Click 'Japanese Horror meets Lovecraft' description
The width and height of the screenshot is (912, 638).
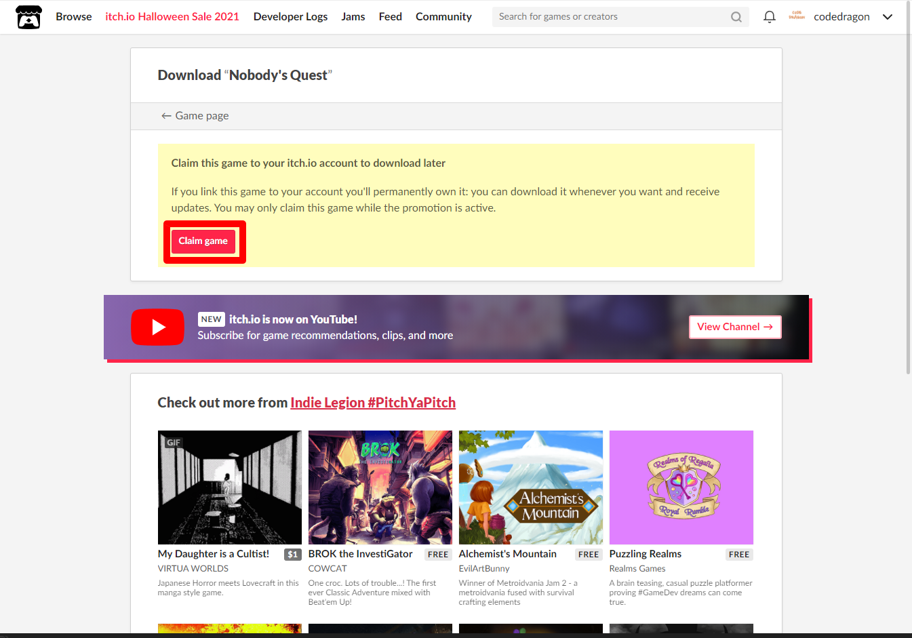[229, 588]
